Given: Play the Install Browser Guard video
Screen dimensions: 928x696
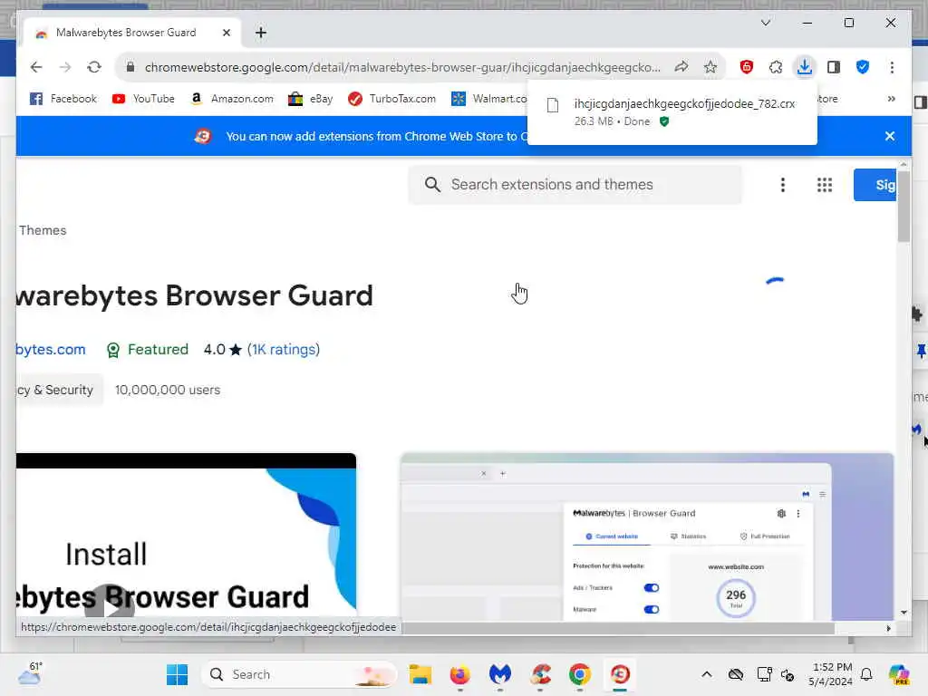Looking at the screenshot, I should (x=111, y=604).
